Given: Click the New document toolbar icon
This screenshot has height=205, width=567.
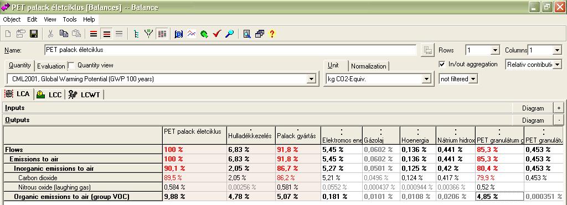Looking at the screenshot, I should 8,34.
